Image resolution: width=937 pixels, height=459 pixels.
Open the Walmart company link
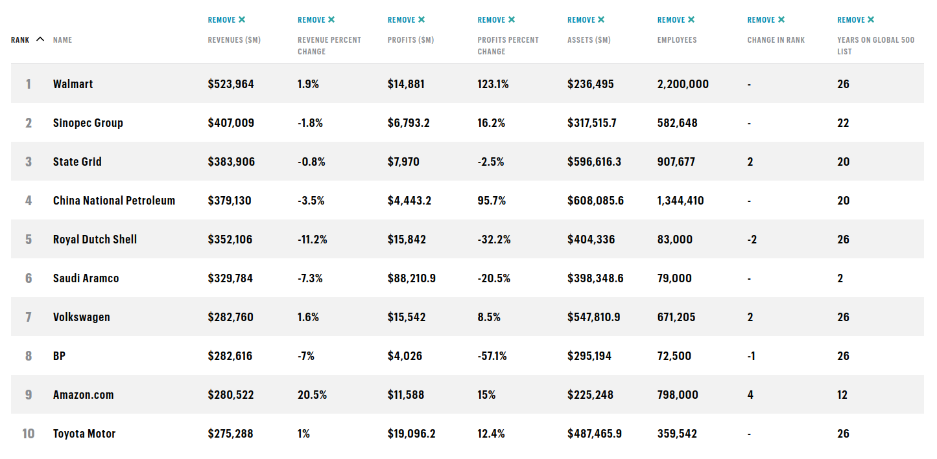pyautogui.click(x=73, y=84)
